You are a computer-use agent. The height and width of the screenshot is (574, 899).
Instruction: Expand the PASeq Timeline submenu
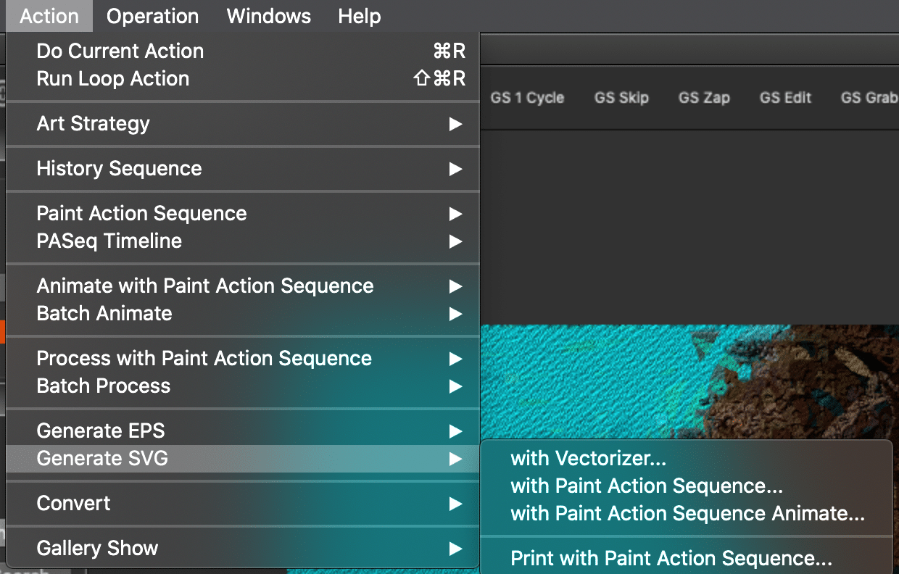tap(243, 241)
